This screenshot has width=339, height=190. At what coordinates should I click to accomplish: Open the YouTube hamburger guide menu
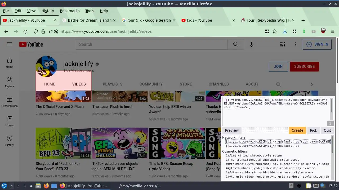tap(10, 44)
